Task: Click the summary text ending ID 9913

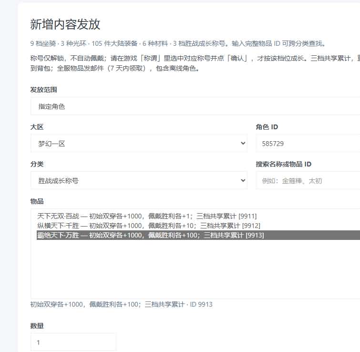Action: [x=122, y=304]
